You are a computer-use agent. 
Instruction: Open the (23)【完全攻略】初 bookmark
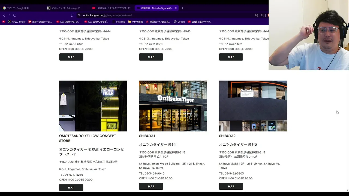[x=68, y=22]
